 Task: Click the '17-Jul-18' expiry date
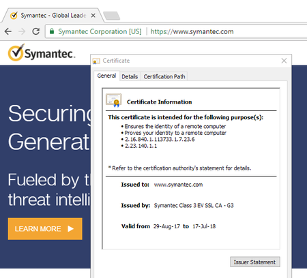204,226
